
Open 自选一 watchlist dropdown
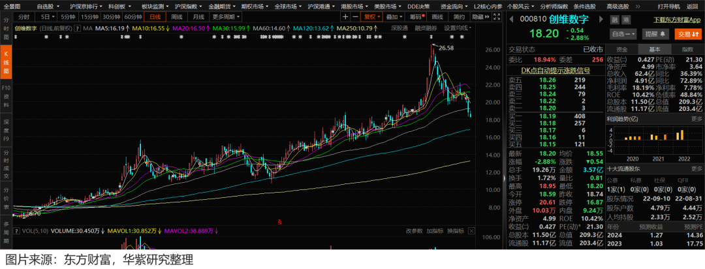coord(625,34)
